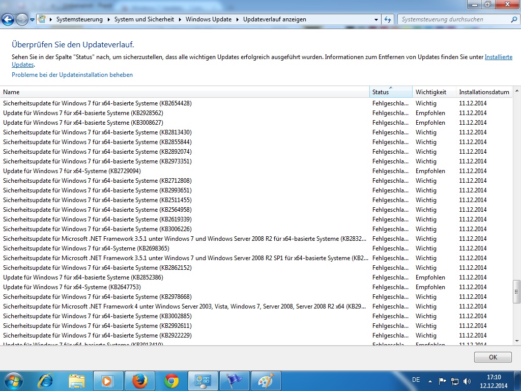Image resolution: width=521 pixels, height=391 pixels.
Task: Select update KB2978668 row
Action: (x=256, y=297)
